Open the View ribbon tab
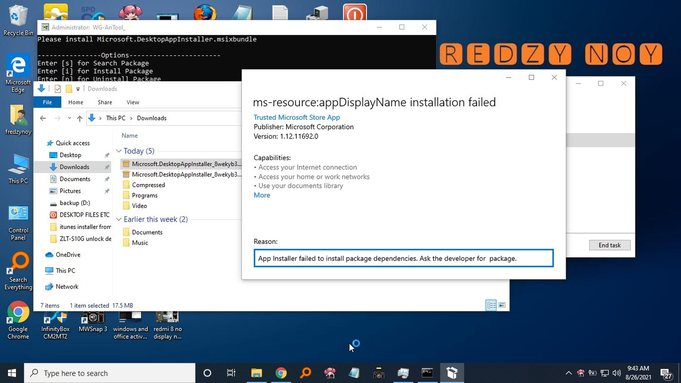 click(133, 102)
